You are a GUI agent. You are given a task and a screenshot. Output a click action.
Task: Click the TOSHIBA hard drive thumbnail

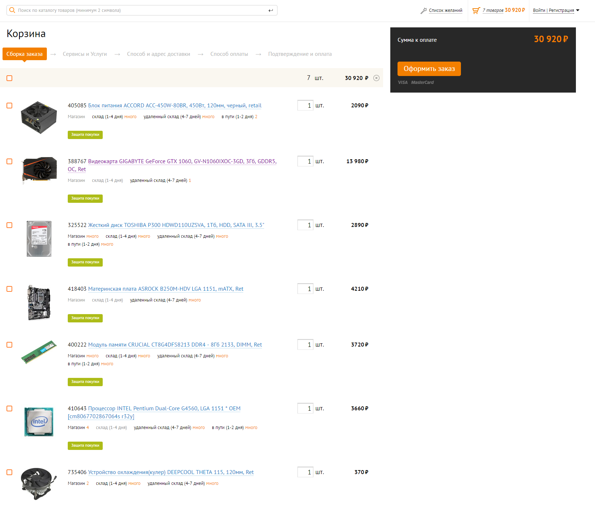tap(39, 239)
